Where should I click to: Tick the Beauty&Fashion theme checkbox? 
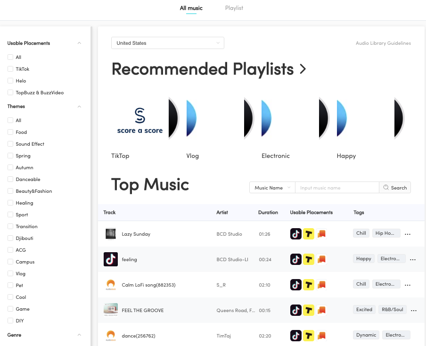[x=10, y=191]
